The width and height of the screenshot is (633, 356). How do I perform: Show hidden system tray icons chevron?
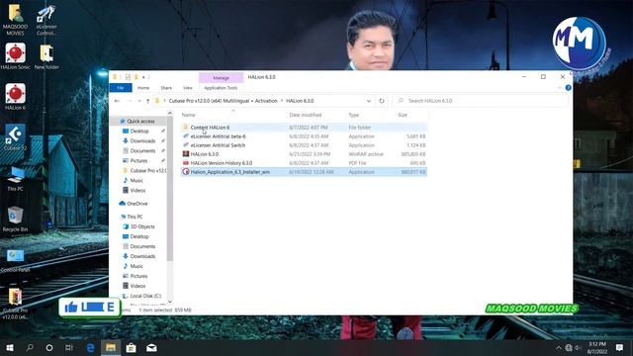[559, 347]
